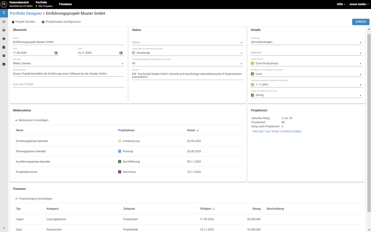Image resolution: width=371 pixels, height=232 pixels.
Task: Click the Lizenzgebühren category cell
Action: (x=56, y=219)
